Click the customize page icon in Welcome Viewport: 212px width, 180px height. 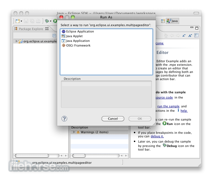(196, 36)
